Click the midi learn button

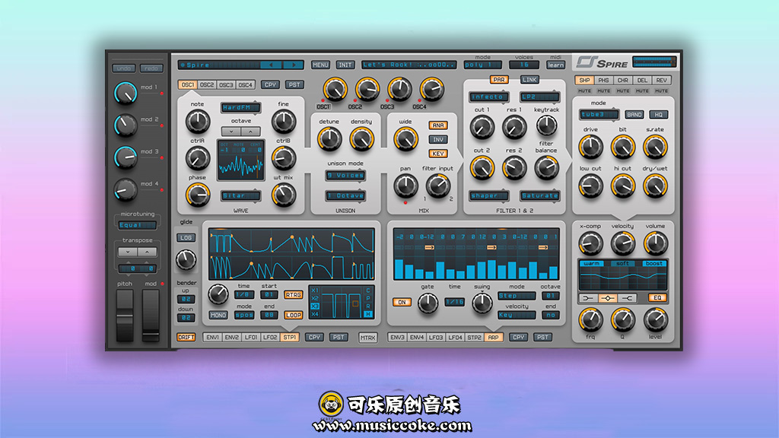(x=555, y=65)
